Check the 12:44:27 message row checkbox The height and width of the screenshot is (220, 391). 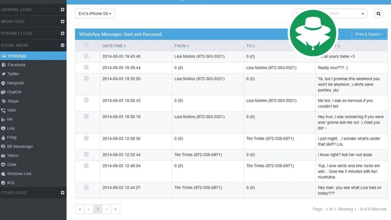point(86,187)
